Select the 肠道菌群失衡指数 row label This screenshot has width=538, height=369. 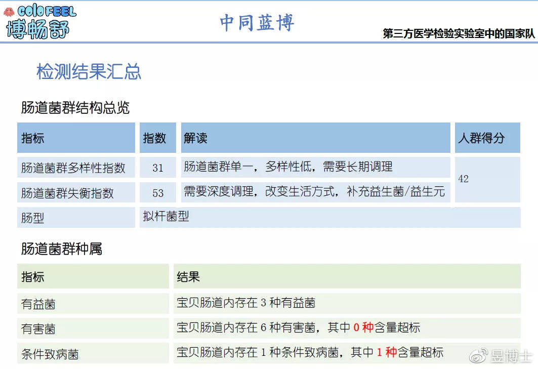click(x=76, y=192)
